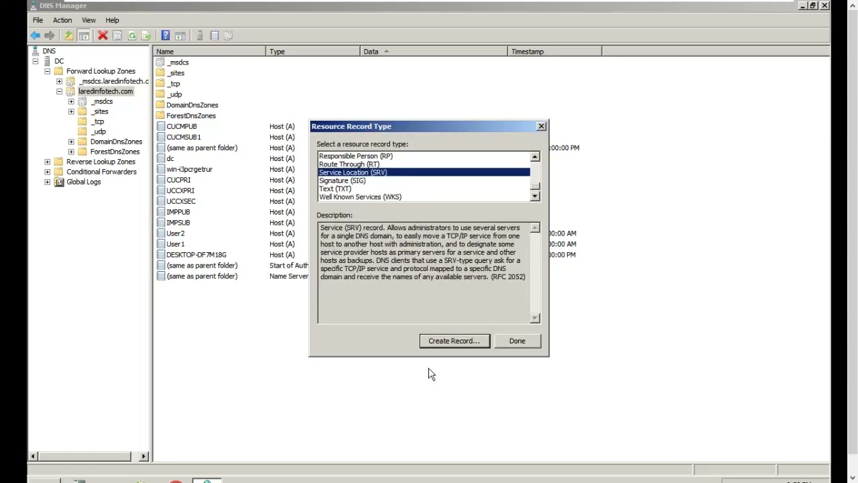Select the win-i3pcrgetrur host record
858x483 pixels.
(189, 169)
